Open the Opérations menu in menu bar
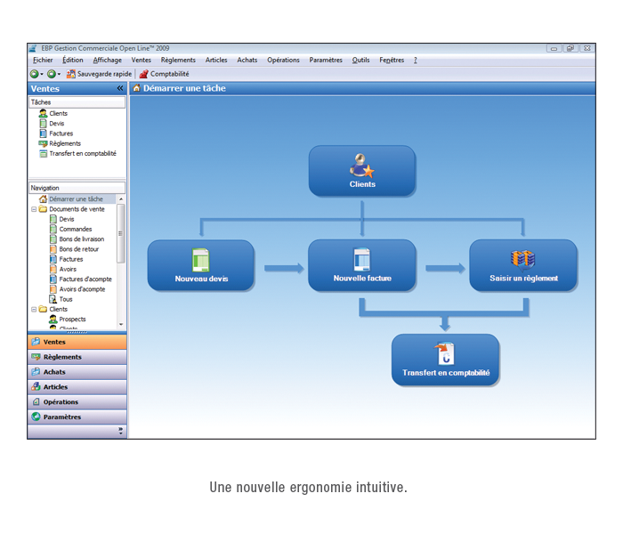The image size is (623, 534). 283,61
